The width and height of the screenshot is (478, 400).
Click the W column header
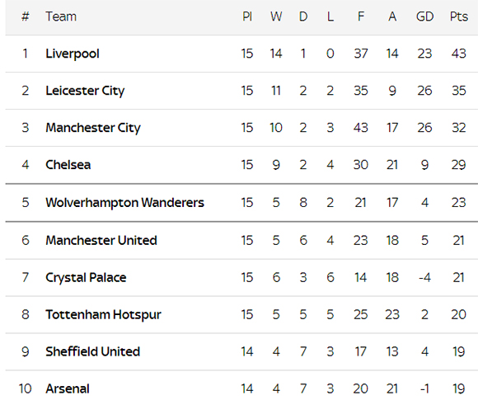(276, 16)
